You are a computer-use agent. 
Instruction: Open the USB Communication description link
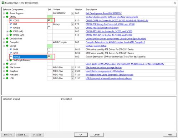(108, 78)
